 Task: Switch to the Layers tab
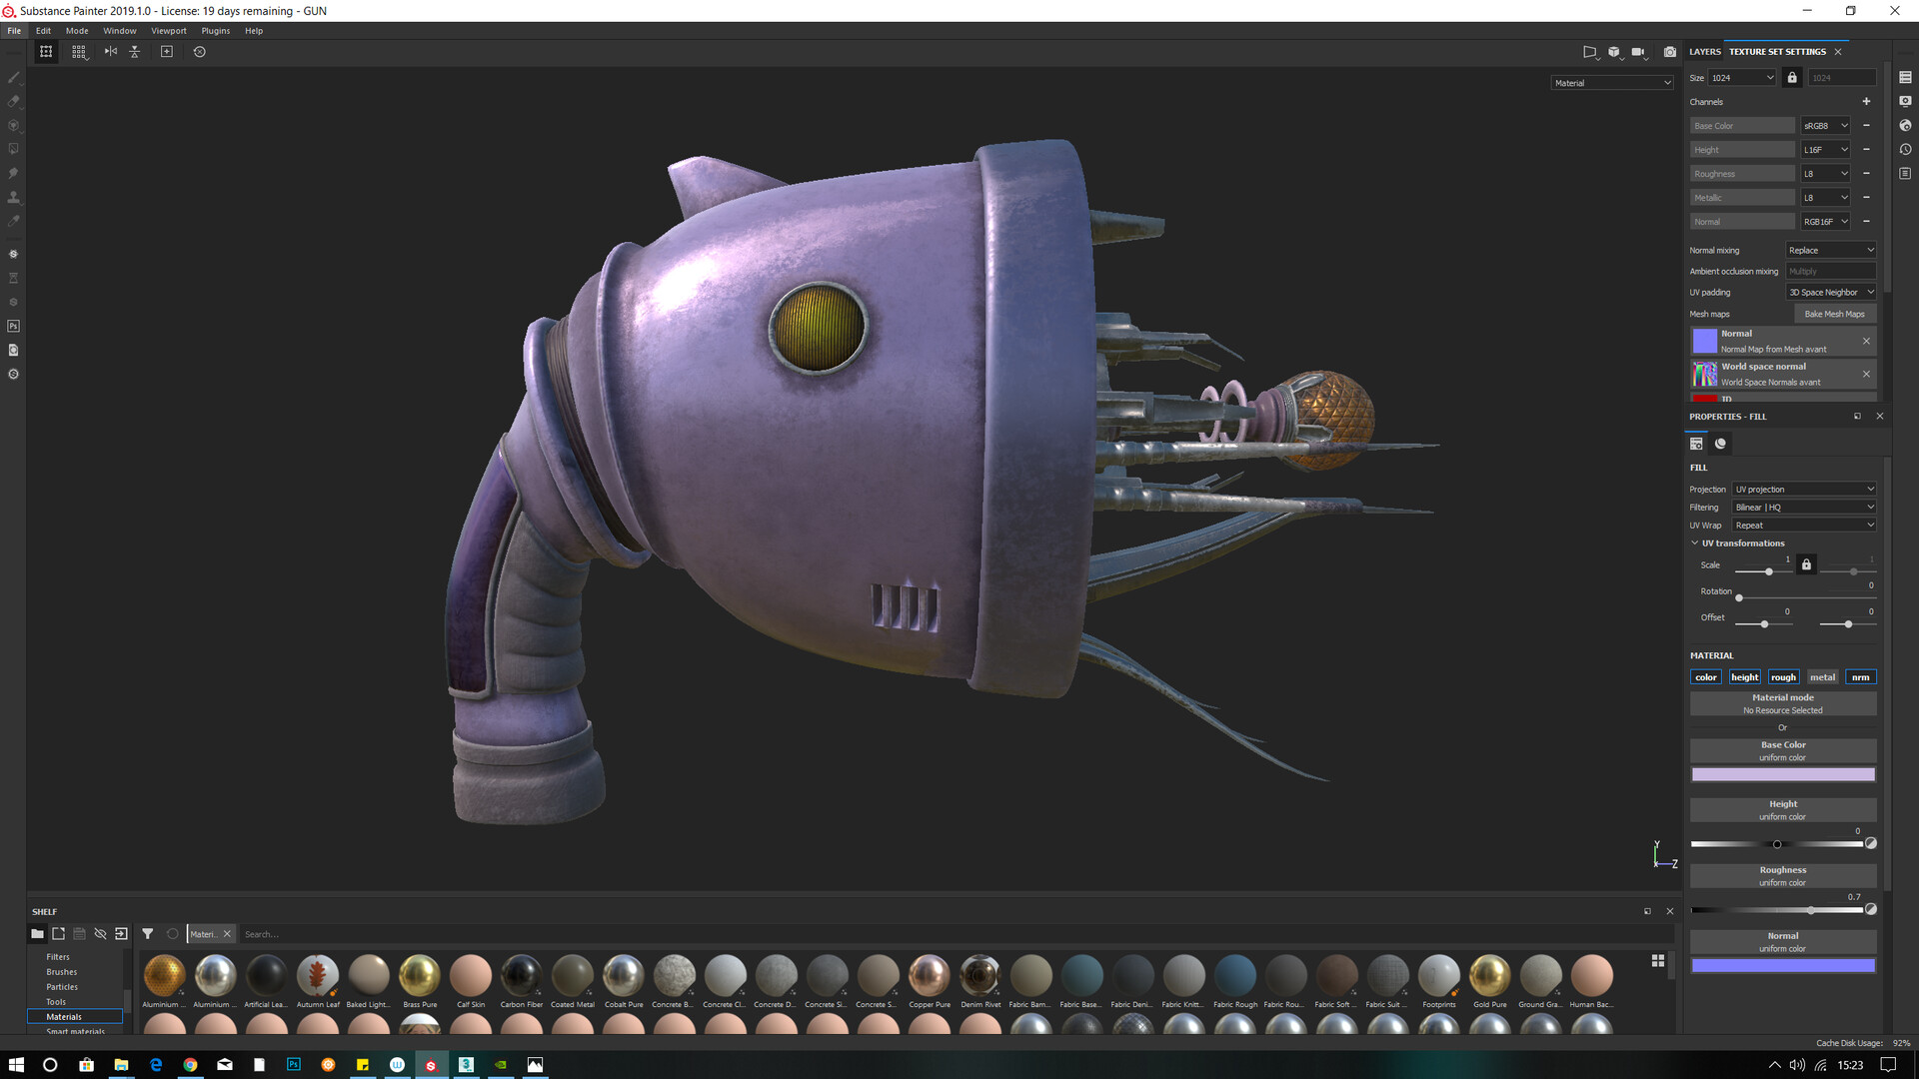pyautogui.click(x=1705, y=52)
